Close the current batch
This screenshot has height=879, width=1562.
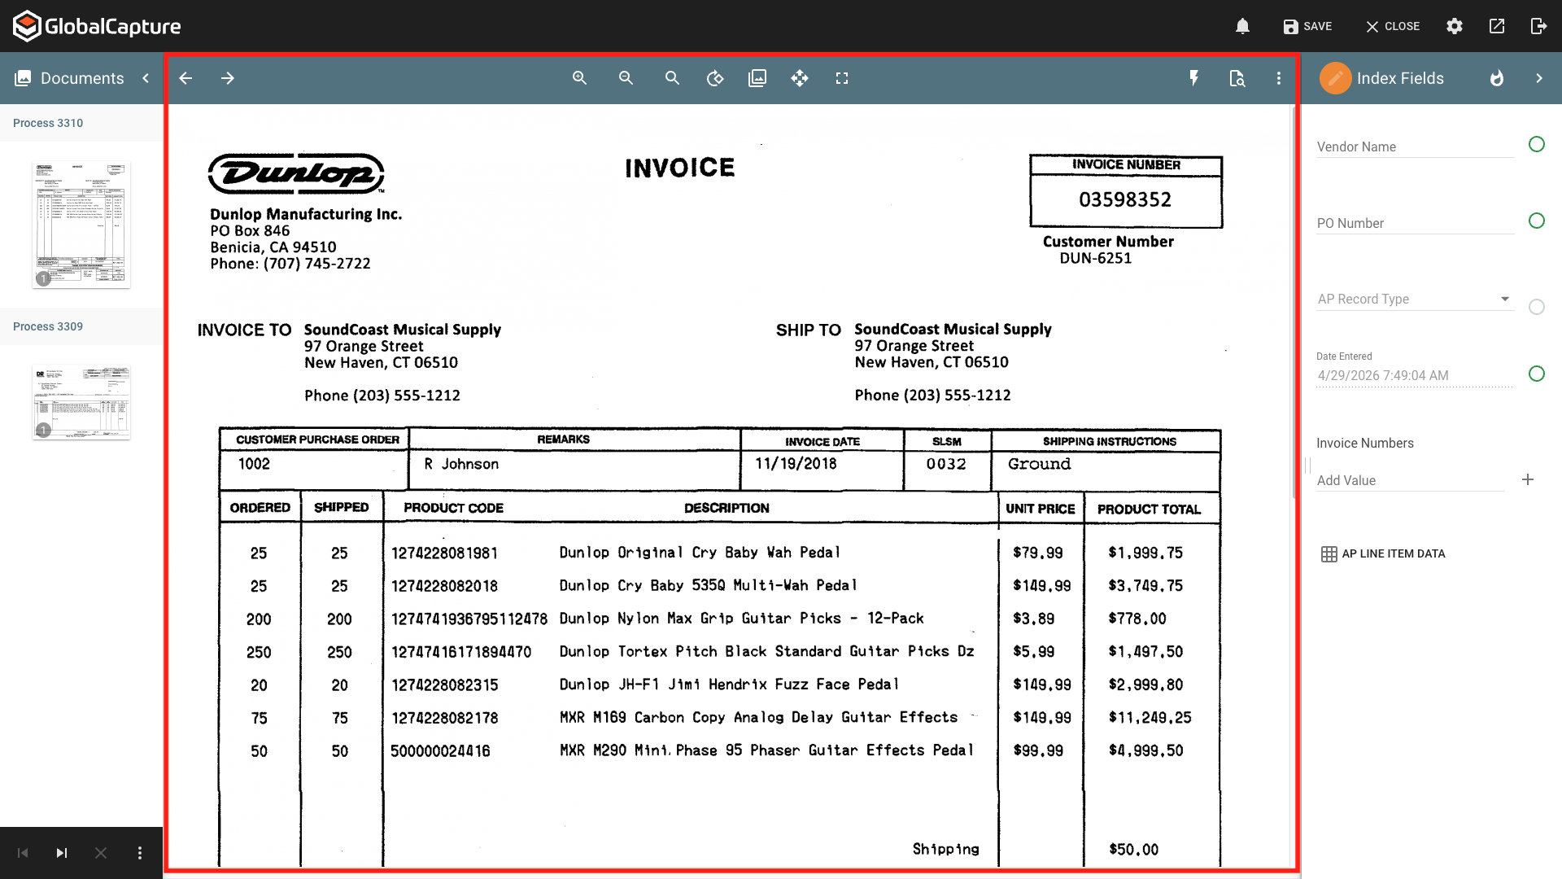click(1392, 26)
